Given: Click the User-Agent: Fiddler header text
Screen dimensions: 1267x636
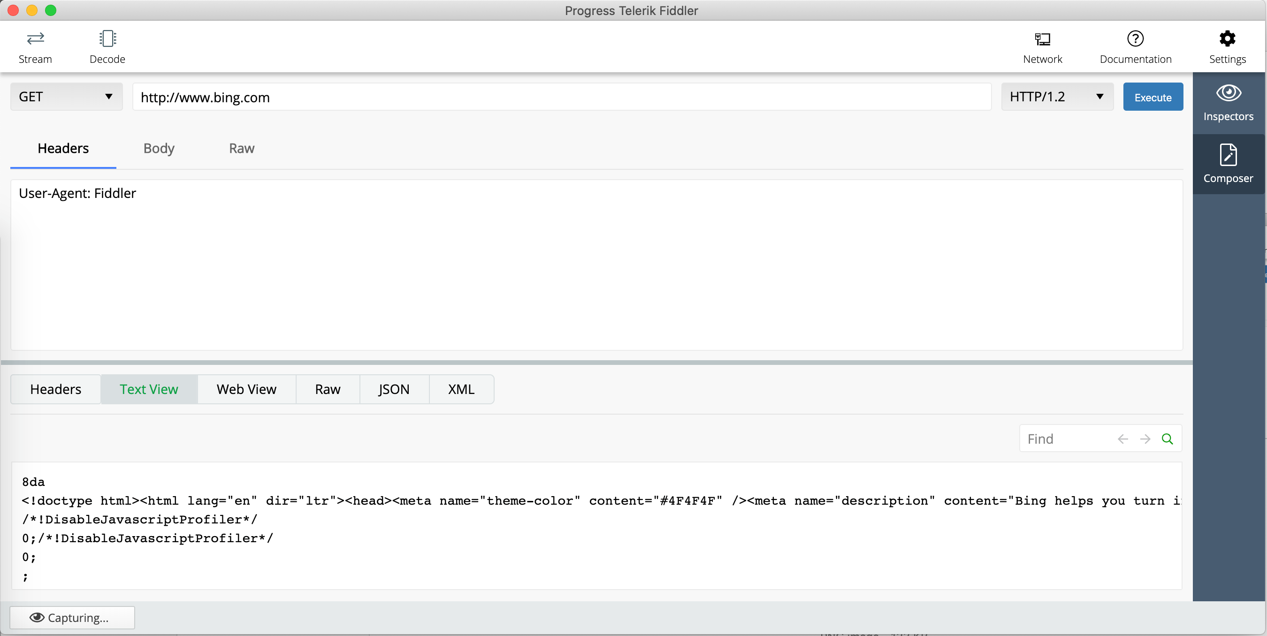Looking at the screenshot, I should 77,193.
